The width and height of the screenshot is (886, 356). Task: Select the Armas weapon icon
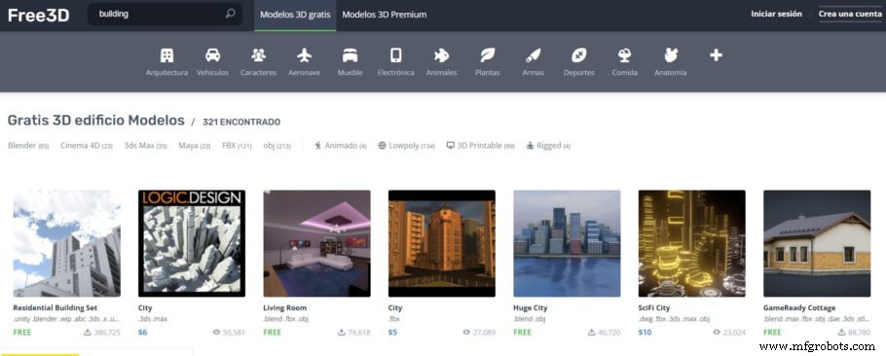(533, 55)
